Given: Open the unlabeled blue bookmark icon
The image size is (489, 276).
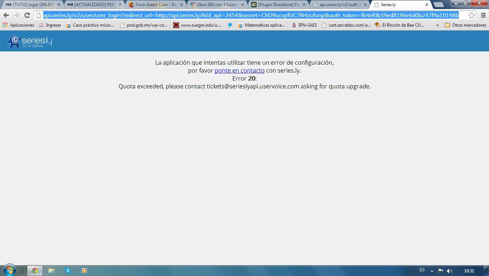Looking at the screenshot, I should point(230,25).
